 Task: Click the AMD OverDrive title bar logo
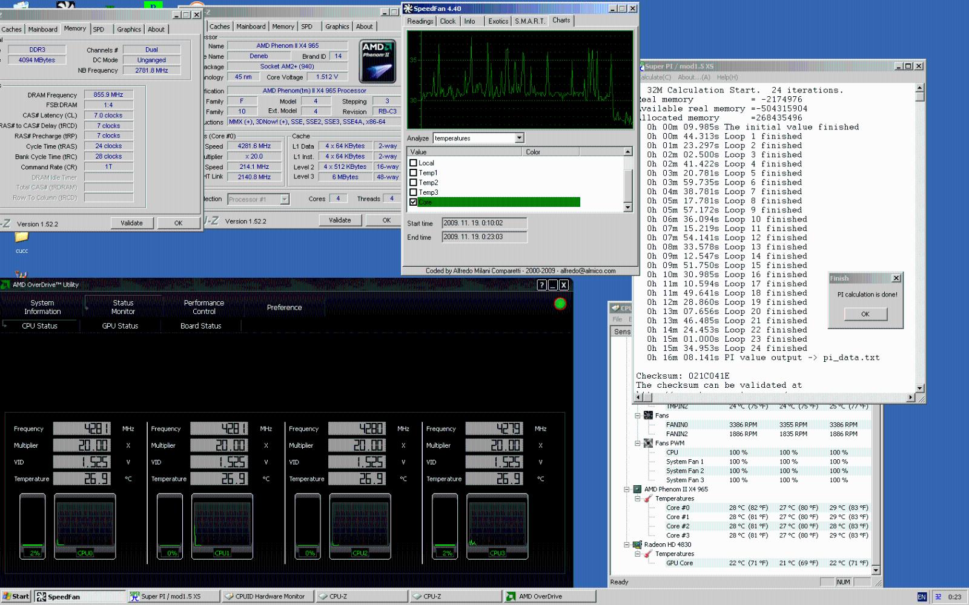coord(5,284)
